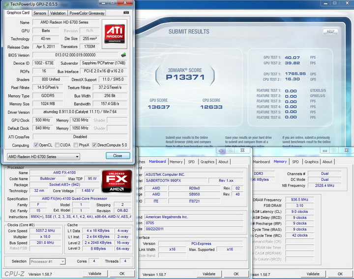Click the Default Clock value 840 MHz
Viewport: 354px width, 279px height.
pos(43,128)
